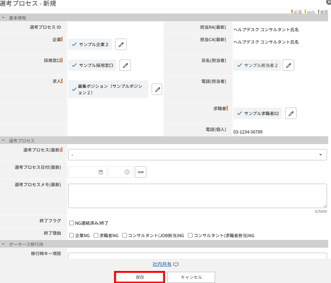Screen dimensions: 331x283
Task: Open the calendar picker in date field
Action: [101, 172]
